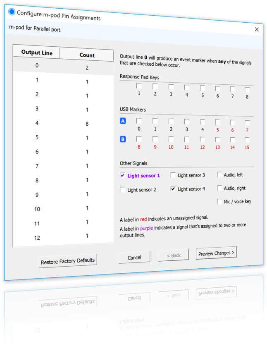Enable the Mic / voice key checkbox
The height and width of the screenshot is (358, 267).
pyautogui.click(x=219, y=201)
